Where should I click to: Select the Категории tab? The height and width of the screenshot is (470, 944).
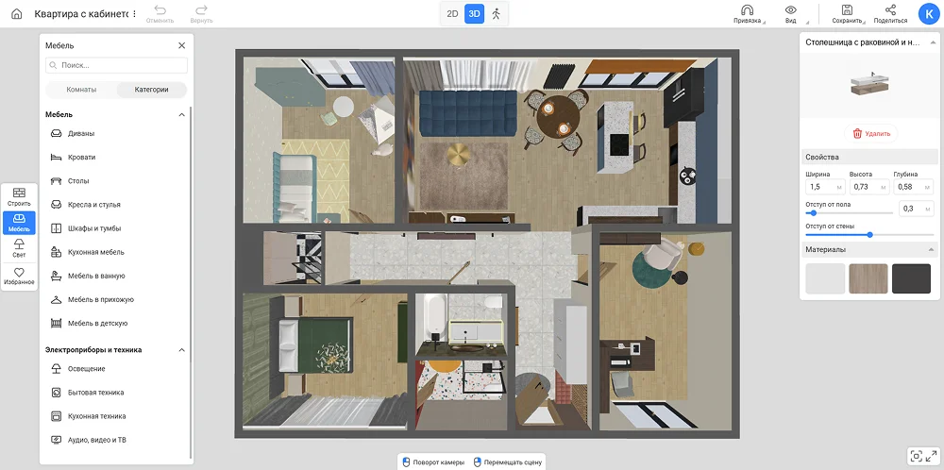point(151,90)
